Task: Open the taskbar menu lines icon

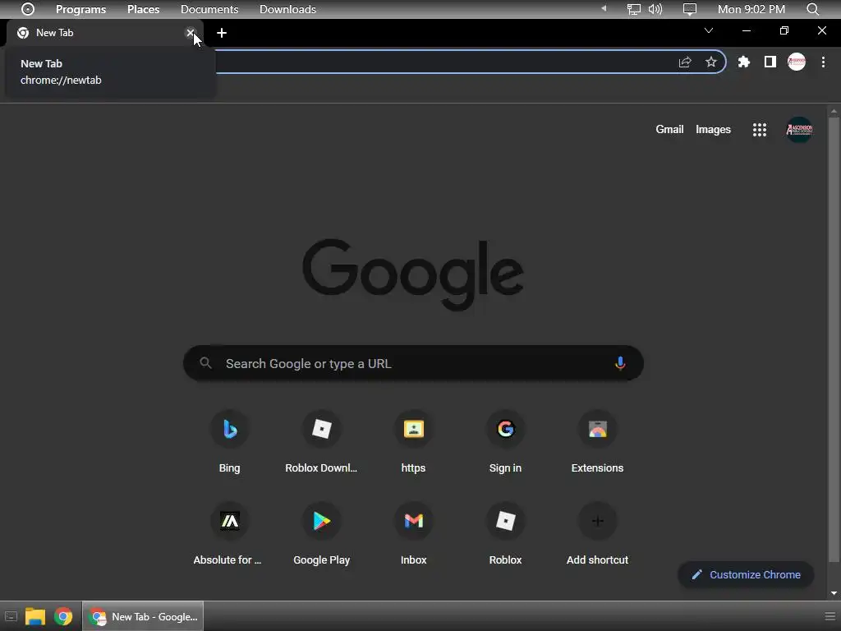Action: pos(830,616)
